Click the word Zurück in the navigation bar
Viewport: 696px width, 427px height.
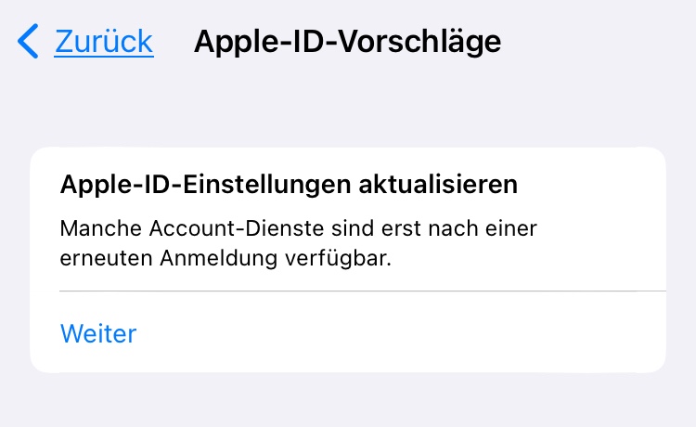(x=104, y=42)
